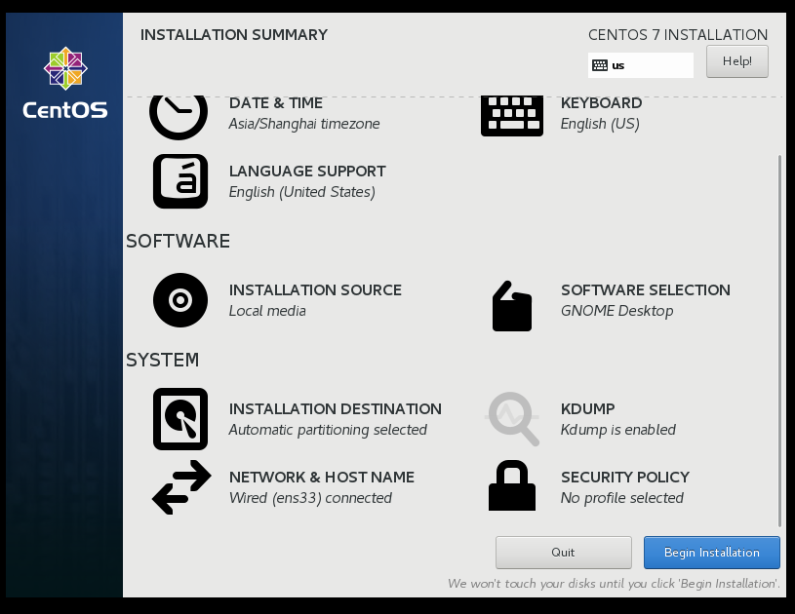Open the Help! button
Screen dimensions: 795x614
[737, 61]
